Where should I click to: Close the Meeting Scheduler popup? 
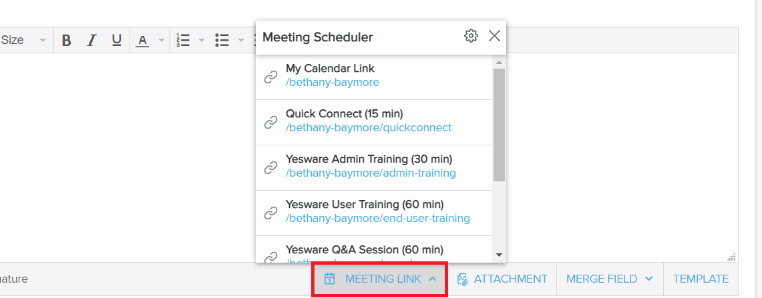point(494,36)
